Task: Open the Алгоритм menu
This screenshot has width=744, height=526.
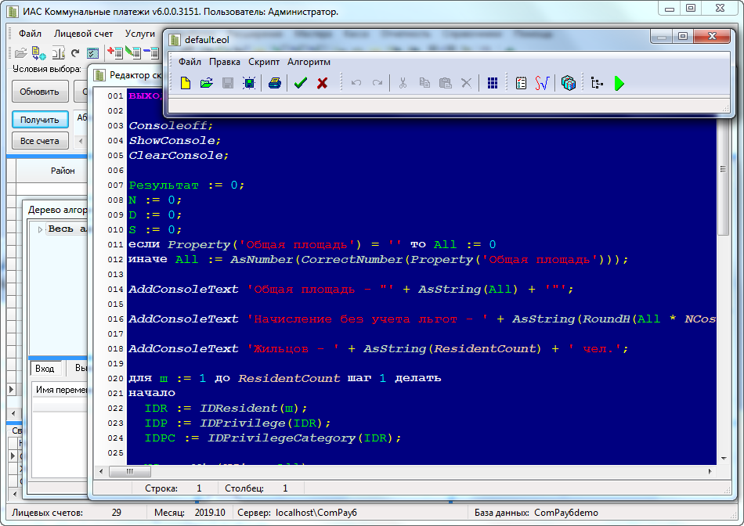Action: (309, 62)
